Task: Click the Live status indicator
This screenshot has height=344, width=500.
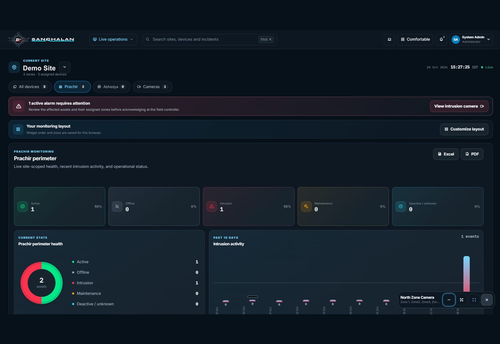Action: 487,67
